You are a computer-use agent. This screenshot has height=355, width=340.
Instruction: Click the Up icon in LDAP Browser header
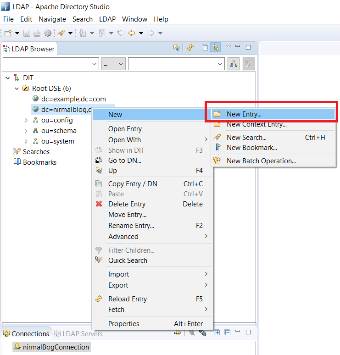pos(177,47)
